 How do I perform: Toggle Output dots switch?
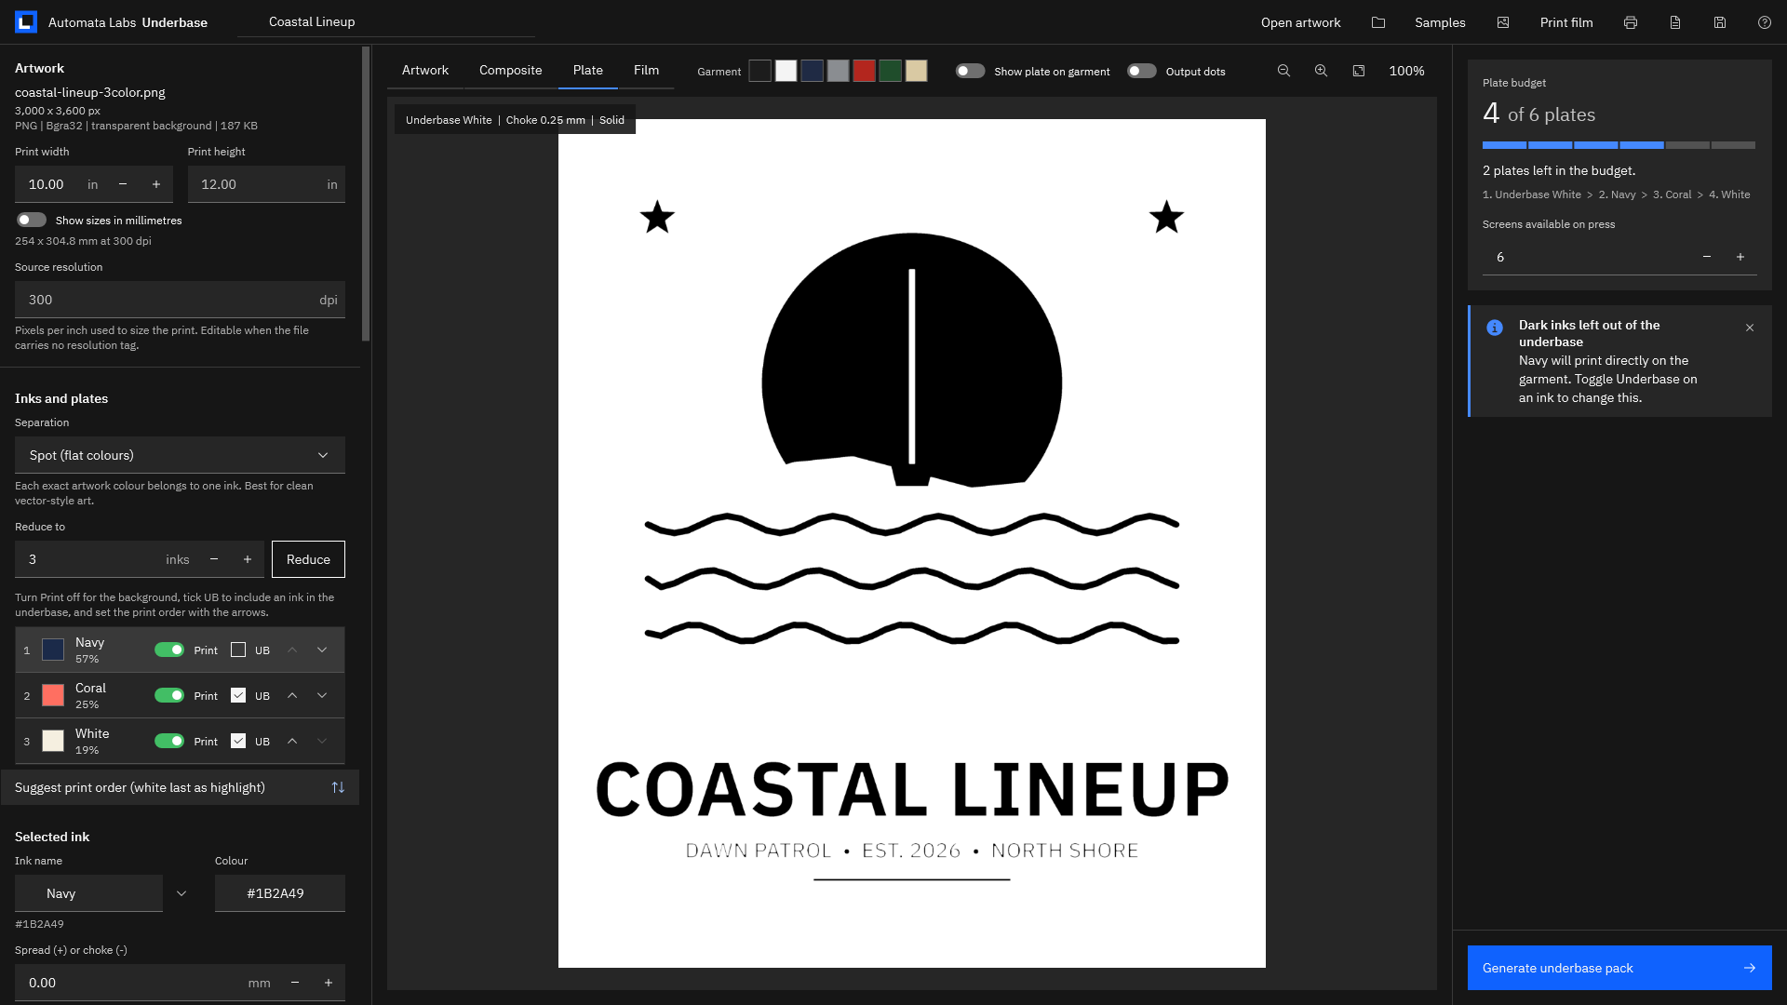[x=1142, y=71]
